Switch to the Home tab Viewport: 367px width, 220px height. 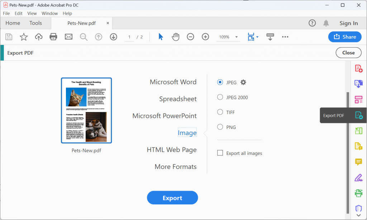pyautogui.click(x=13, y=23)
